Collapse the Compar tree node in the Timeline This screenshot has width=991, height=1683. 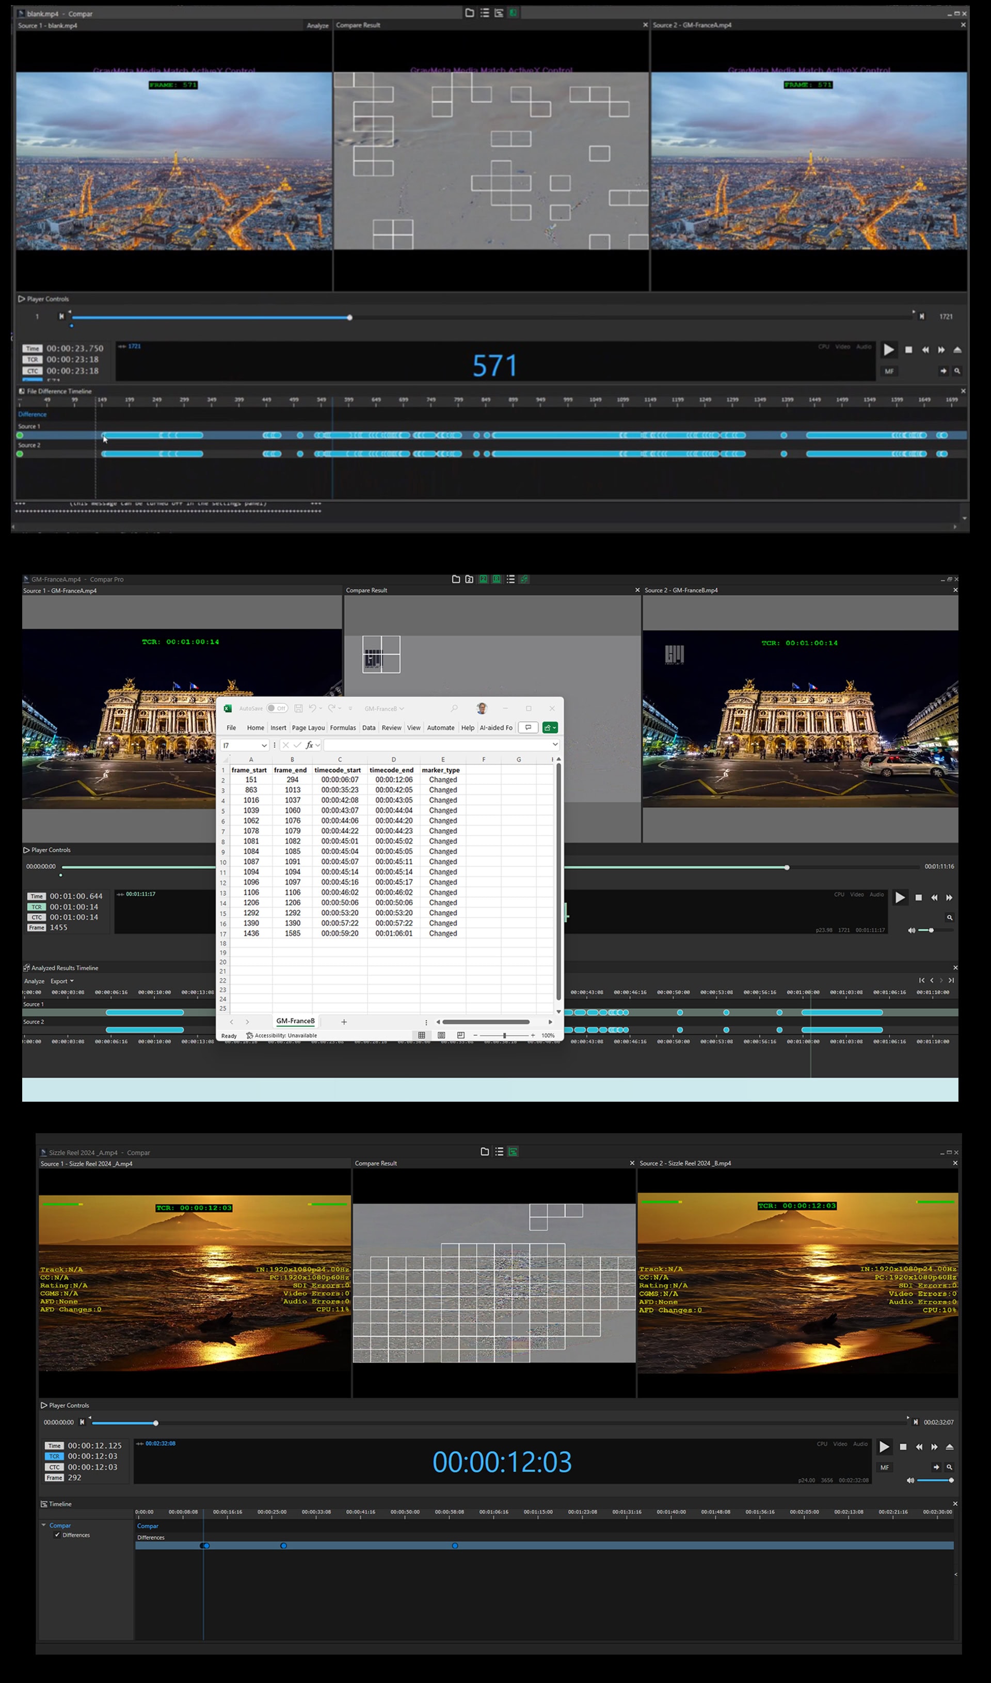pos(44,1526)
